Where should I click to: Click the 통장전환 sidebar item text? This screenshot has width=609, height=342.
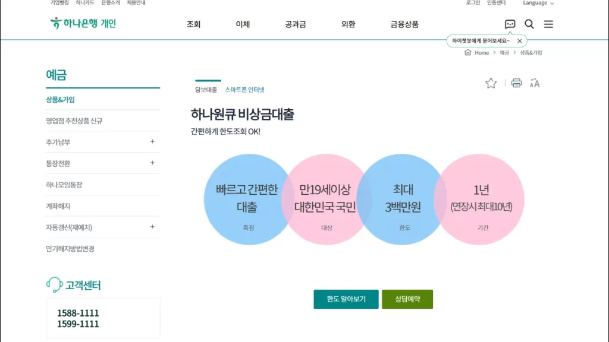[x=58, y=164]
